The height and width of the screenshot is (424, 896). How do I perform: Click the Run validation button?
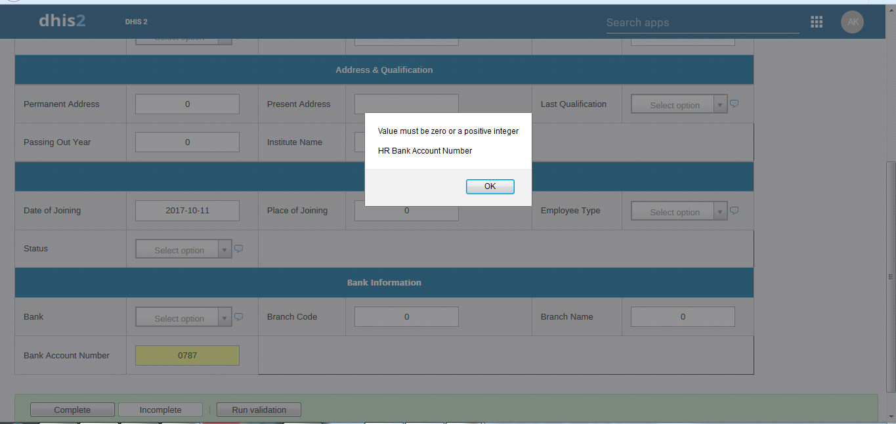click(259, 410)
